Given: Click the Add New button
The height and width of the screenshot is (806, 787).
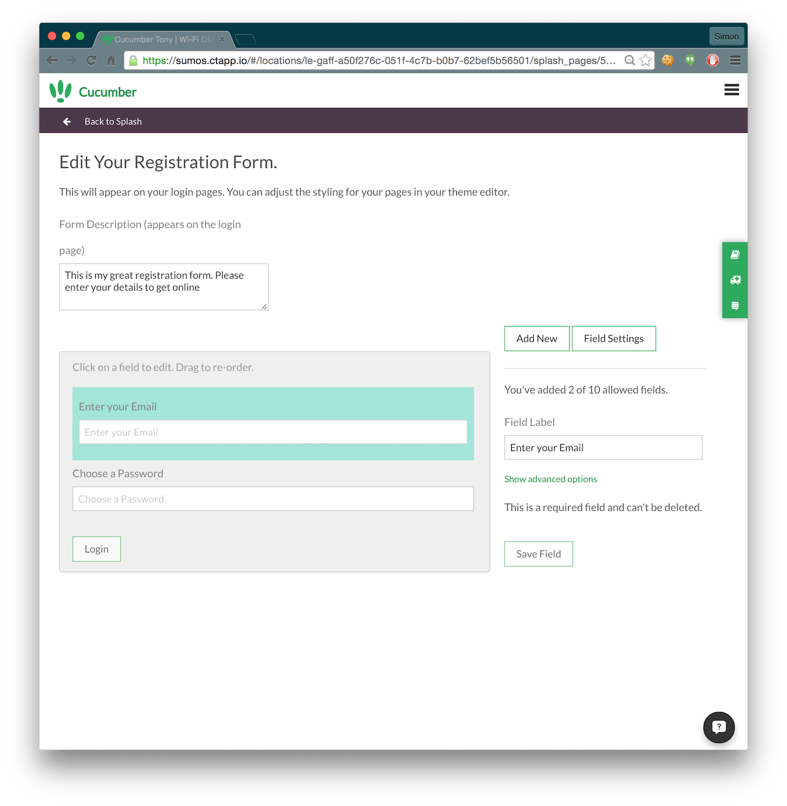Looking at the screenshot, I should pyautogui.click(x=536, y=338).
